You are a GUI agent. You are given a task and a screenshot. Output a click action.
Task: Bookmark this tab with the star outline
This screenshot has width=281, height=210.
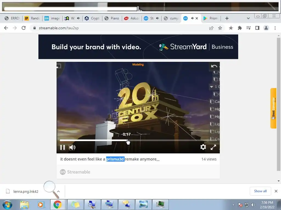[220, 28]
